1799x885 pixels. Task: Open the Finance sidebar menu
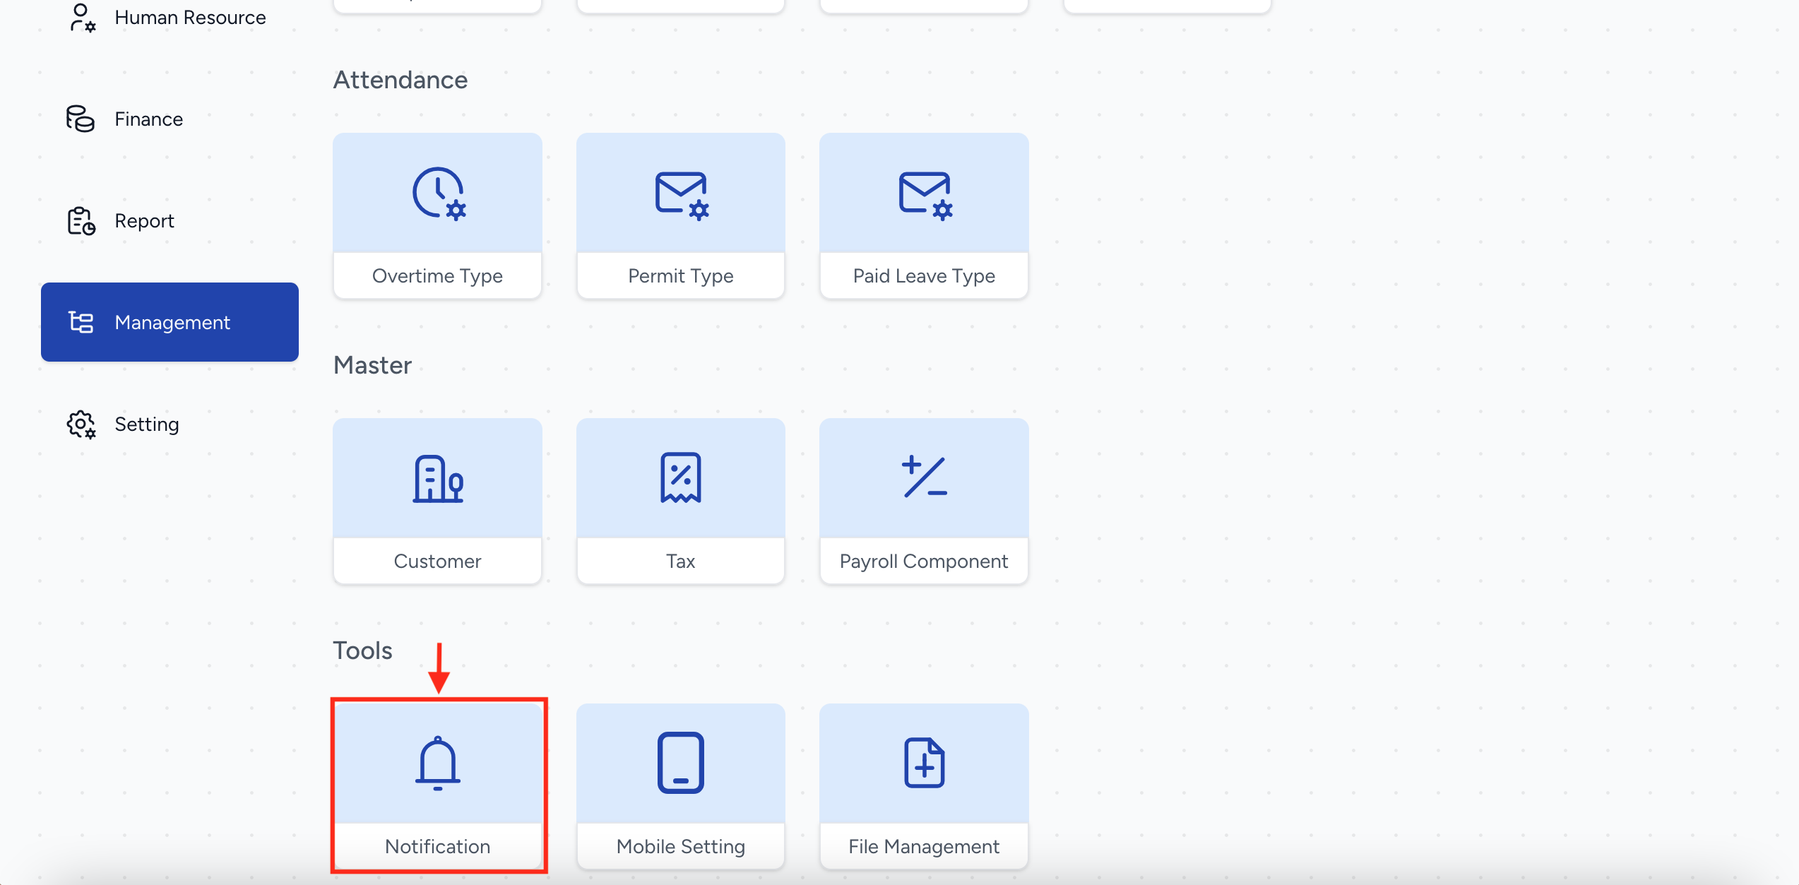pos(149,119)
